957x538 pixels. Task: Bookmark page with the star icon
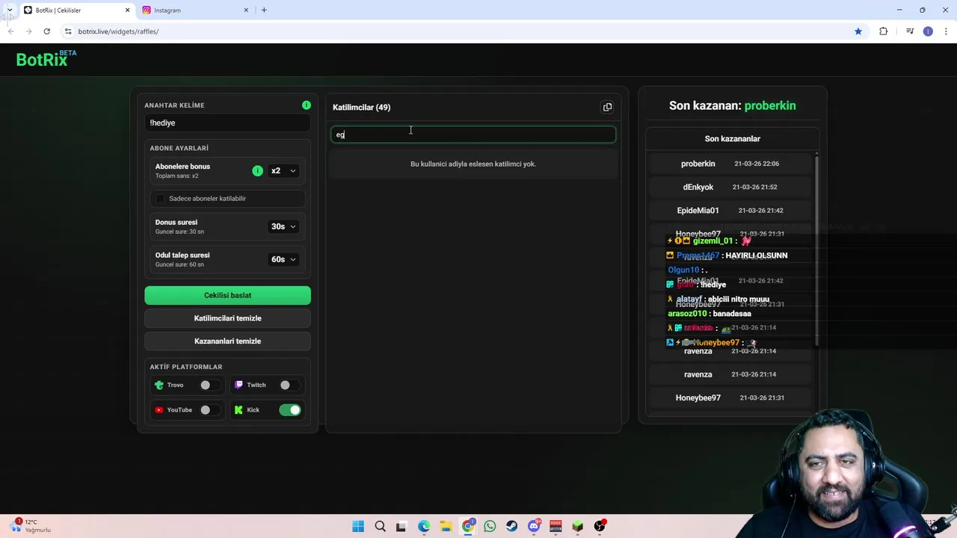point(858,31)
